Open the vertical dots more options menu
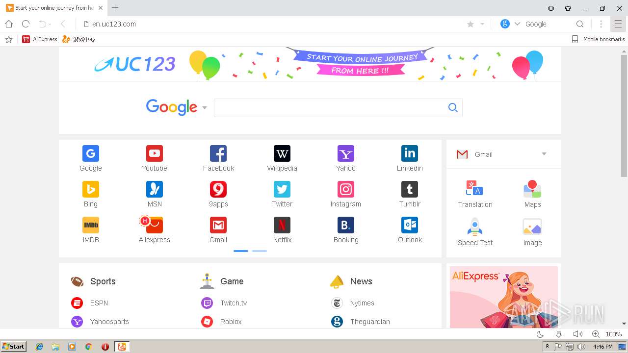This screenshot has width=628, height=353. [601, 24]
